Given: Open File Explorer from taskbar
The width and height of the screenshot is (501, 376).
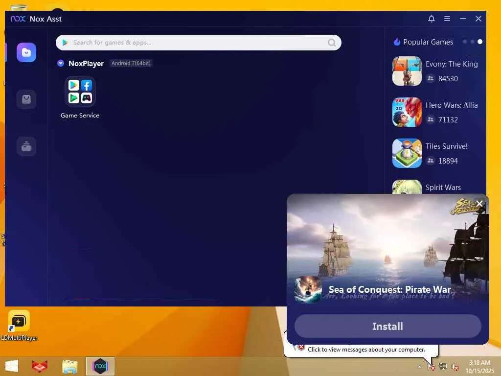Looking at the screenshot, I should [x=69, y=366].
